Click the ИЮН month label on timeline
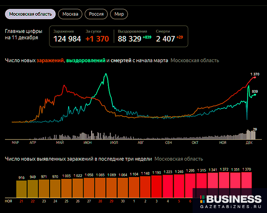 [x=87, y=143]
